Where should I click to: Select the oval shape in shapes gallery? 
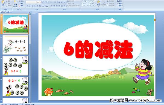(x=93, y=1)
